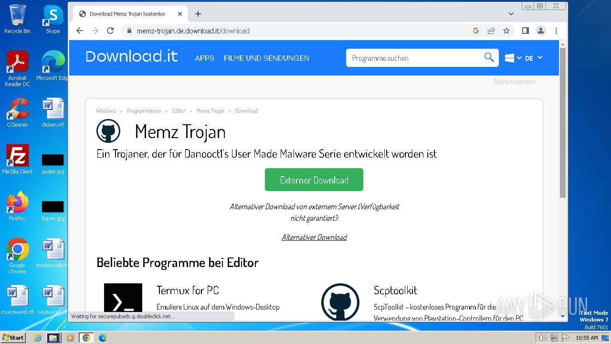The width and height of the screenshot is (611, 344).
Task: Click the Memz Trojan breadcrumb
Action: point(211,111)
